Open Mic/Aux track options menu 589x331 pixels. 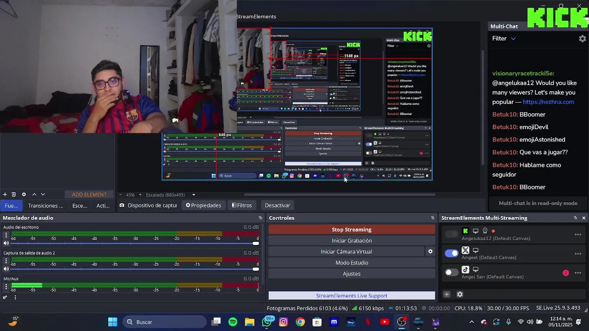coord(6,286)
